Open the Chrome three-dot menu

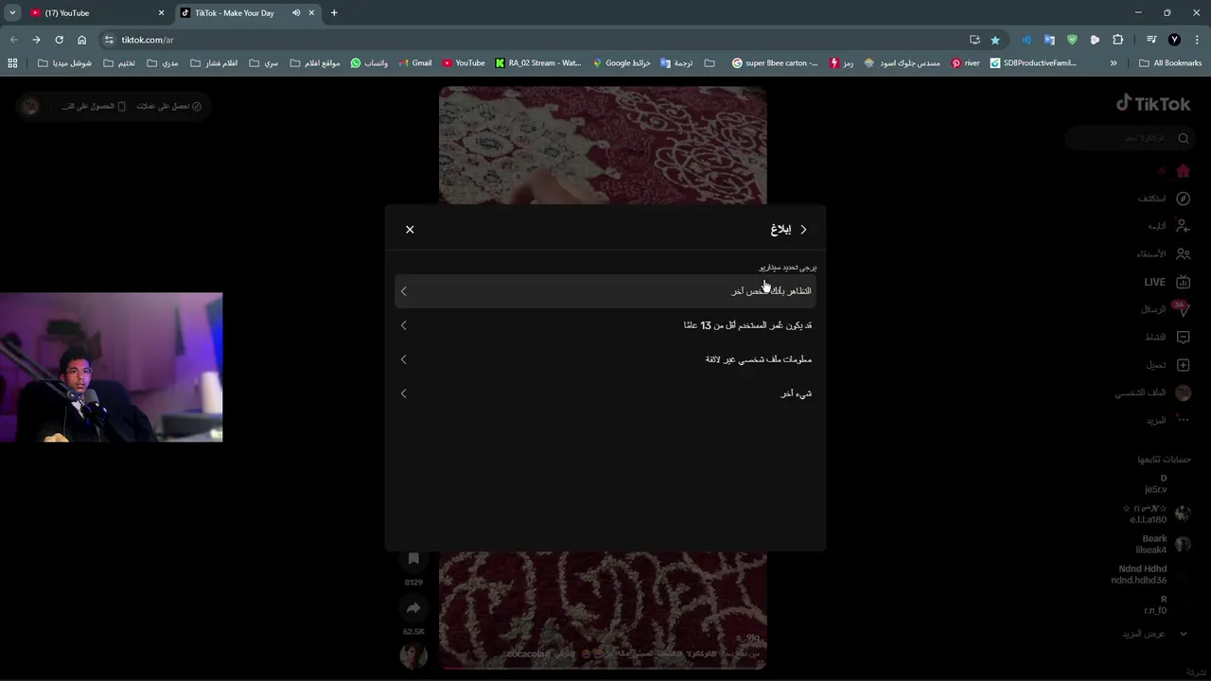pos(1198,40)
